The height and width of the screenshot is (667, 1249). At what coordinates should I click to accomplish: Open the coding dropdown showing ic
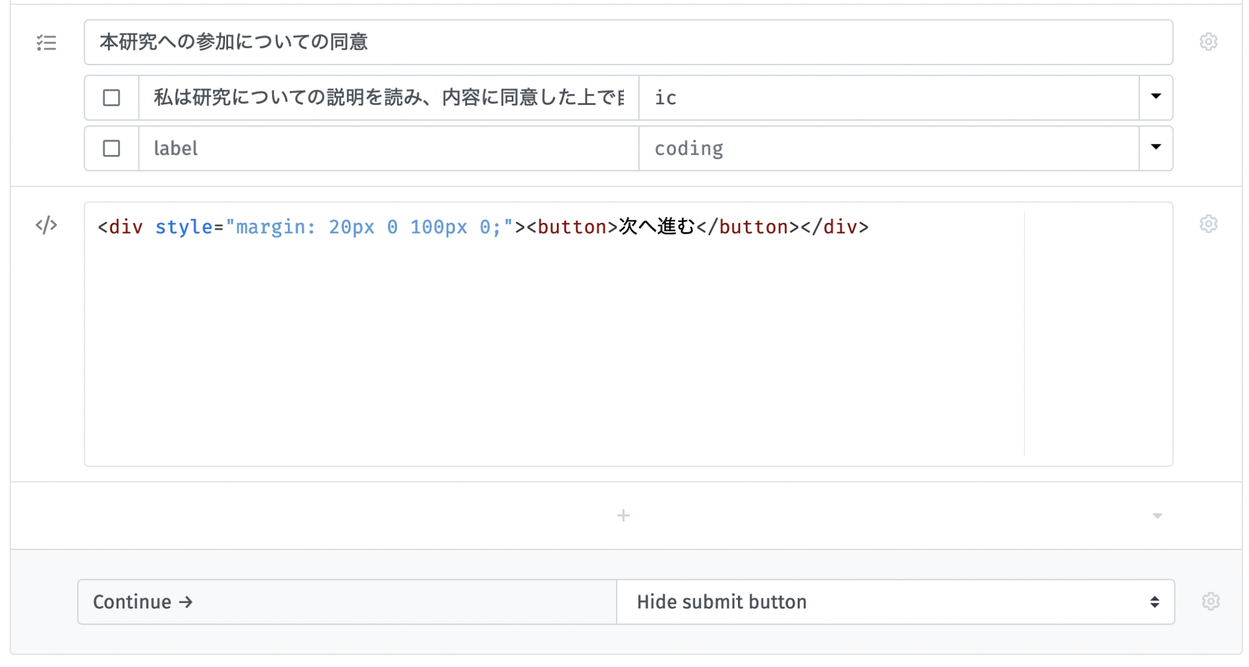[x=1156, y=98]
